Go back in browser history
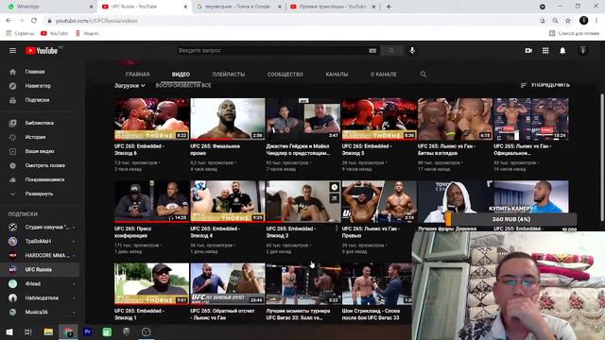The height and width of the screenshot is (340, 605). [9, 21]
